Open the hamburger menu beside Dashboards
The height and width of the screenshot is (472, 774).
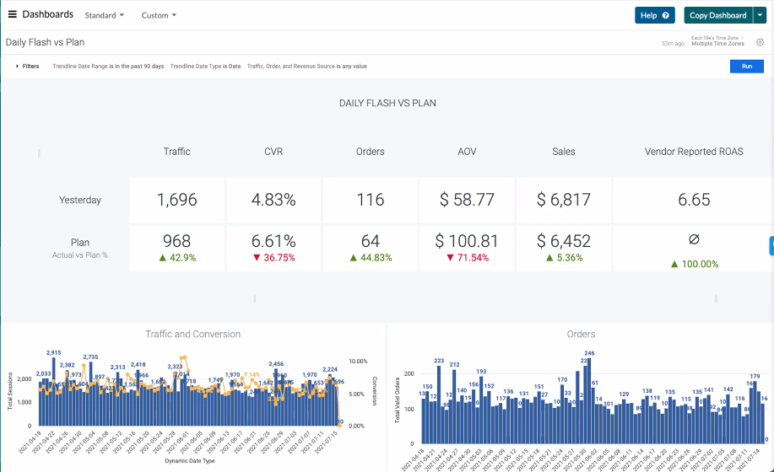[x=14, y=15]
